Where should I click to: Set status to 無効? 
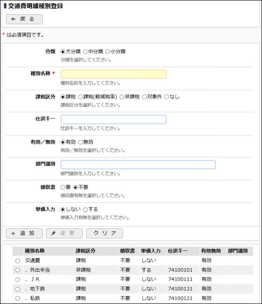[80, 142]
